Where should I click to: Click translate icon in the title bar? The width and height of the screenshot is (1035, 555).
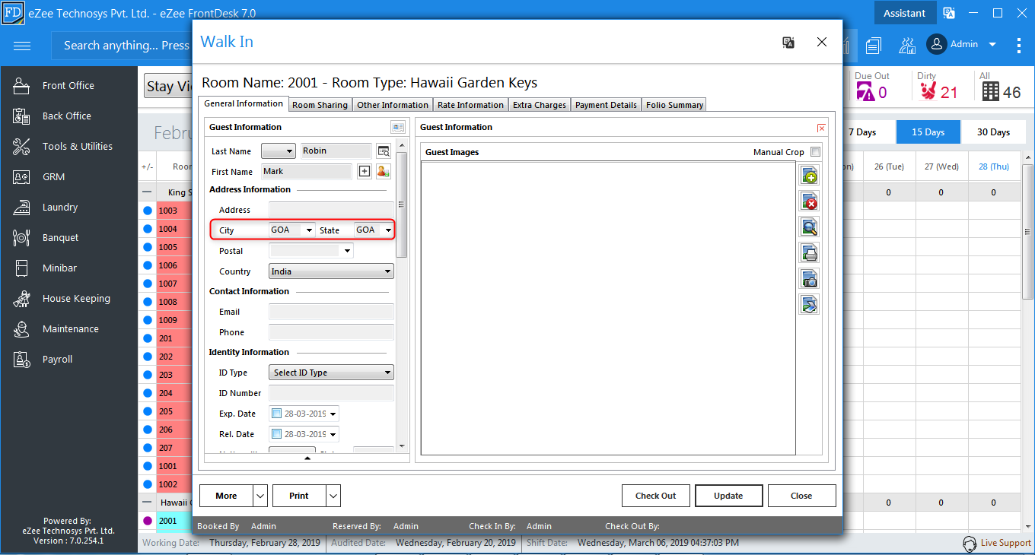pyautogui.click(x=949, y=13)
